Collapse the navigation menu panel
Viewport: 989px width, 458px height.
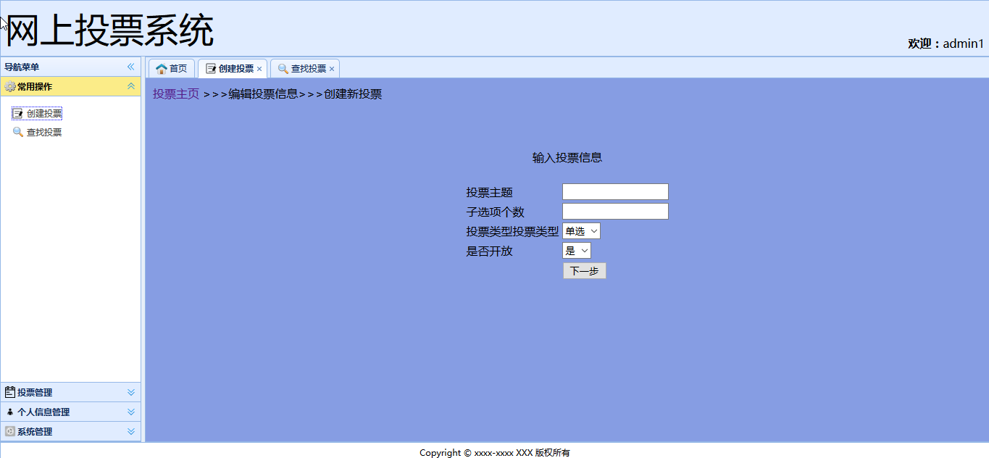pos(131,67)
